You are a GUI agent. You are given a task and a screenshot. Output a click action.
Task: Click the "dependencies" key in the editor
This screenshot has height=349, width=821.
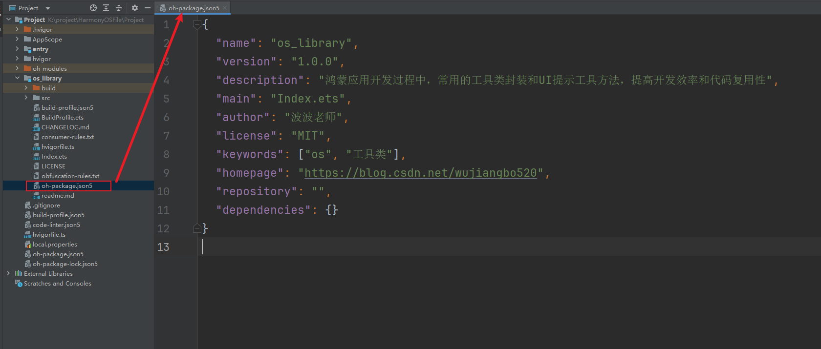click(263, 210)
